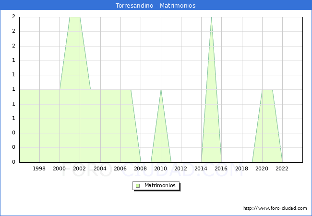
Task: Select the 2020 x-axis label
Action: pyautogui.click(x=262, y=168)
